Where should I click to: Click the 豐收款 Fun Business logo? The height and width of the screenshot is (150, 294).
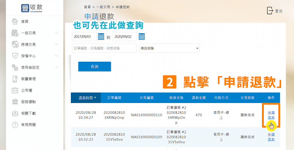point(32,8)
